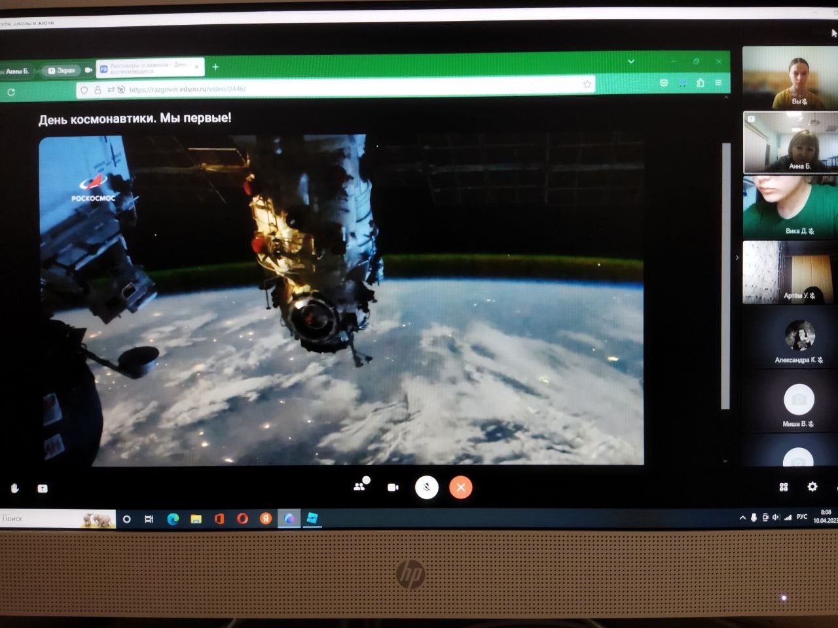This screenshot has width=838, height=628.
Task: Open network status in system tray
Action: (788, 517)
